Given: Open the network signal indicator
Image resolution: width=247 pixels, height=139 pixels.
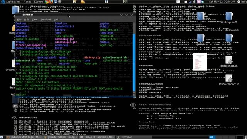Looking at the screenshot, I should click(x=190, y=2).
